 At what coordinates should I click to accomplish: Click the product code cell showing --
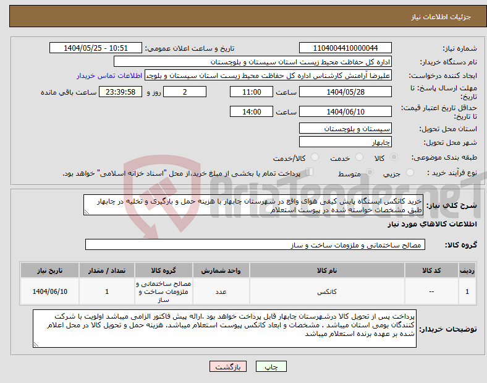coord(431,291)
